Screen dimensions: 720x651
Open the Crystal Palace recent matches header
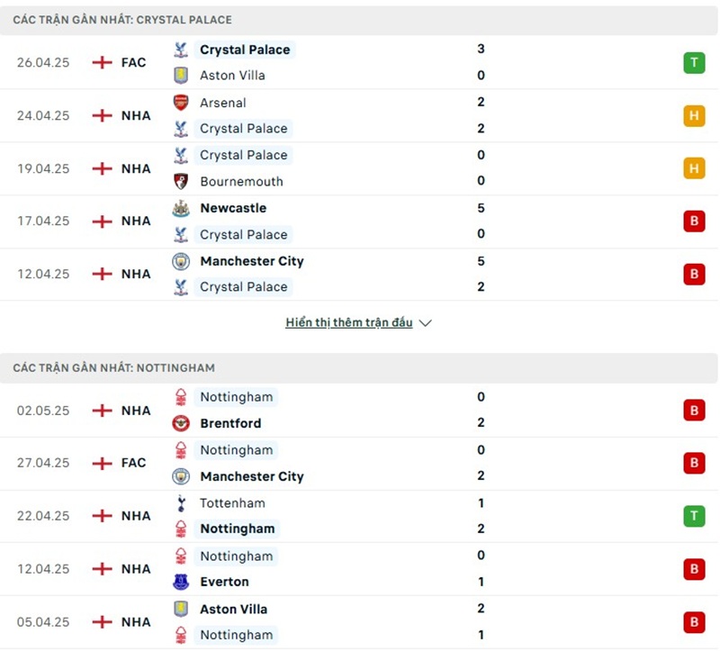(x=122, y=19)
